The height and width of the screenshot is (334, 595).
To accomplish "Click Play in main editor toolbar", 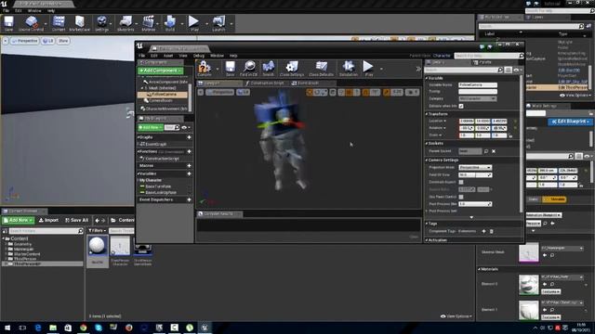I will [x=194, y=23].
